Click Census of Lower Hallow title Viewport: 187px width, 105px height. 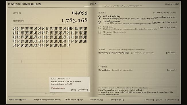tap(25, 4)
